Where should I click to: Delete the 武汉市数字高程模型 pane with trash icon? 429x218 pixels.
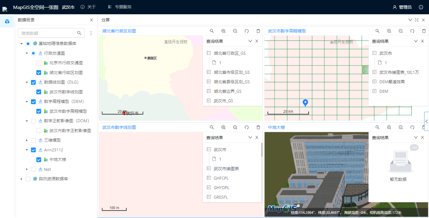click(424, 31)
